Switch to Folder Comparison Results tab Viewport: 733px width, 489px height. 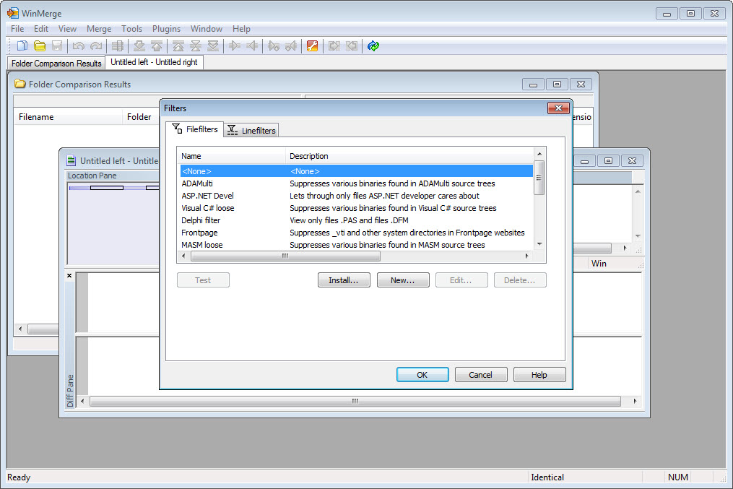pyautogui.click(x=56, y=63)
